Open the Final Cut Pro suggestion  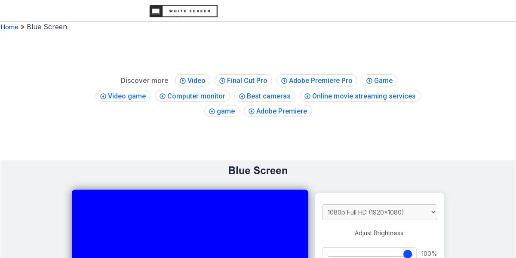click(243, 80)
